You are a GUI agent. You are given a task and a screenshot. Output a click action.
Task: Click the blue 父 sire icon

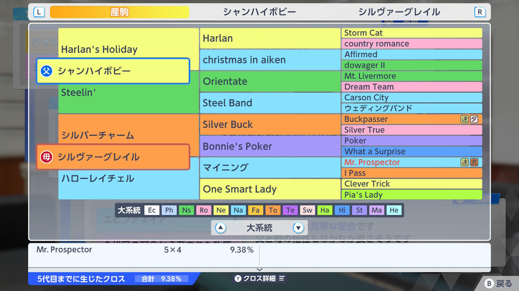(x=47, y=71)
